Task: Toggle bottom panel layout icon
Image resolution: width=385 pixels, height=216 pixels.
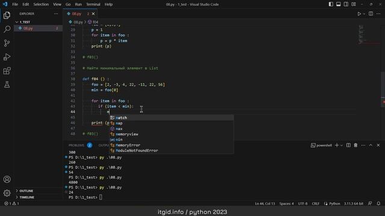Action: tap(338, 4)
